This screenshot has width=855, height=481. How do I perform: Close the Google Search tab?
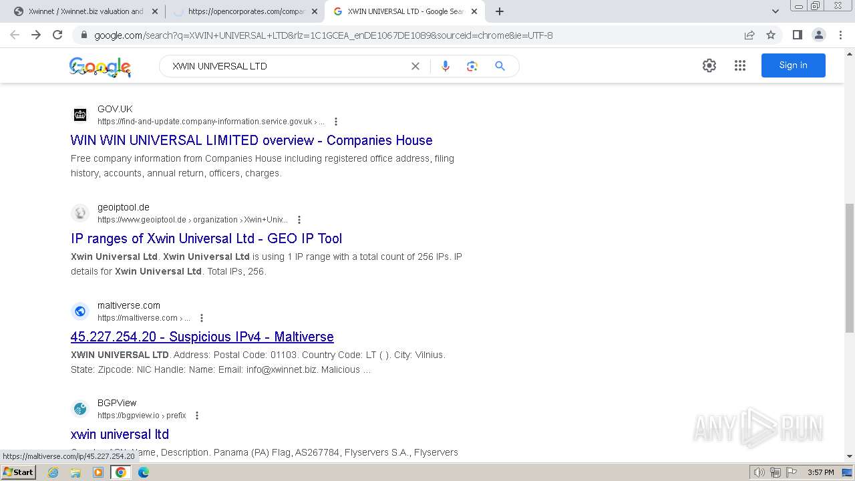pyautogui.click(x=474, y=11)
